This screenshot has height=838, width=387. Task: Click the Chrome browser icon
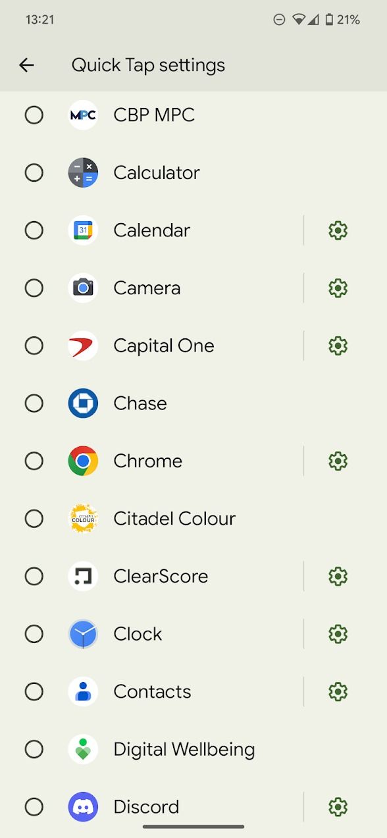pyautogui.click(x=82, y=461)
